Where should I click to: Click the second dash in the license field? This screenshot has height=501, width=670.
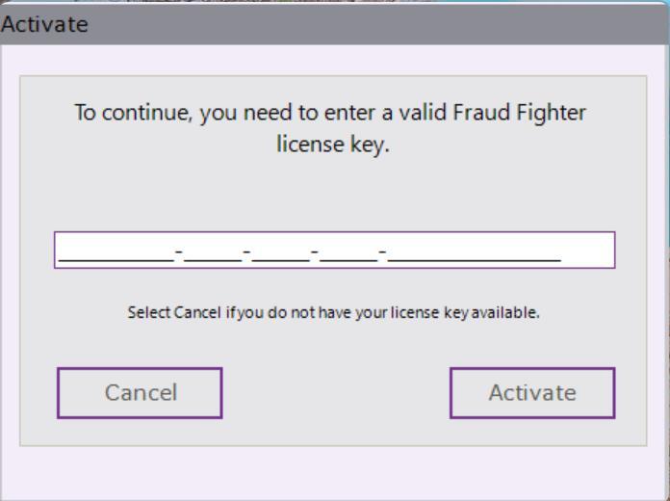point(246,252)
